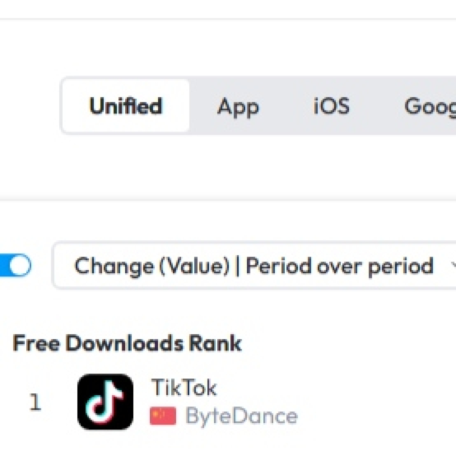Click the blue track of the toggle switch
Screen dimensions: 456x456
point(5,265)
